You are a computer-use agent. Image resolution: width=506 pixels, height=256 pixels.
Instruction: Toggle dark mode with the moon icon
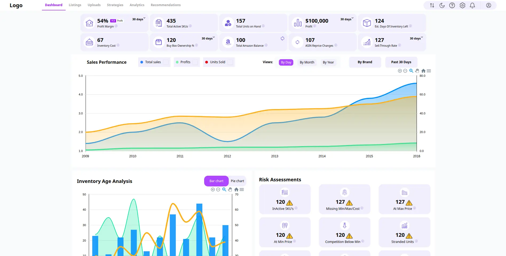(x=442, y=5)
